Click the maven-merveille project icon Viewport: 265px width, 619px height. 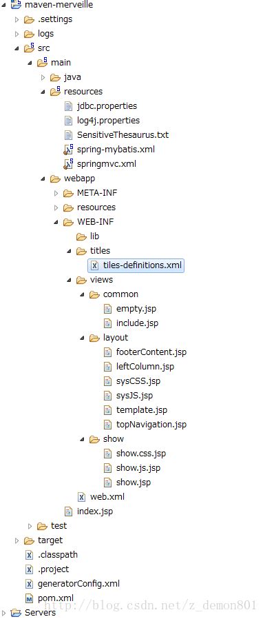16,5
